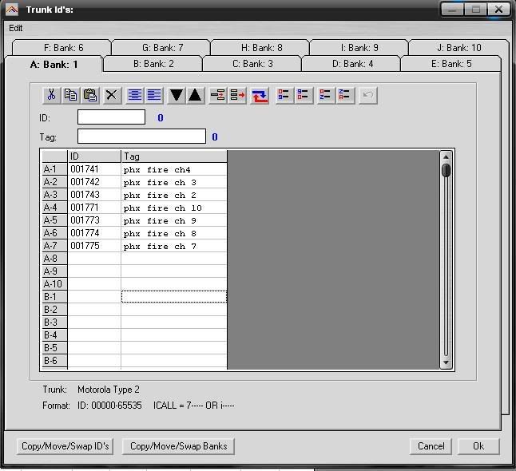Click the scrollbar up arrow in table
The image size is (516, 471).
446,157
